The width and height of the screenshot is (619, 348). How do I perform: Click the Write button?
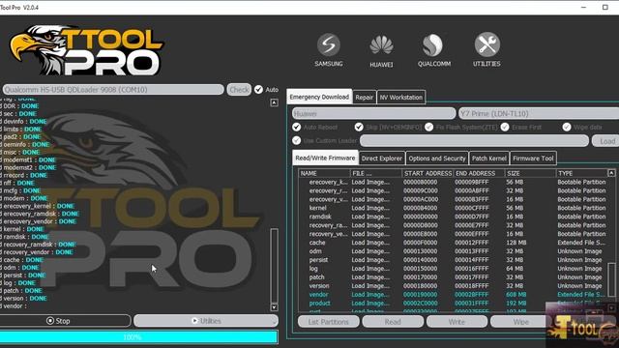click(457, 322)
